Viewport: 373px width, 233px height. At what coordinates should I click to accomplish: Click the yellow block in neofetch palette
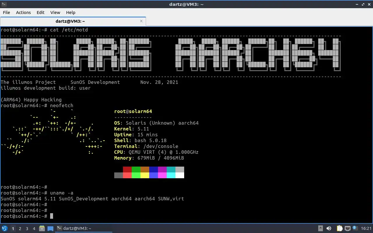145,175
